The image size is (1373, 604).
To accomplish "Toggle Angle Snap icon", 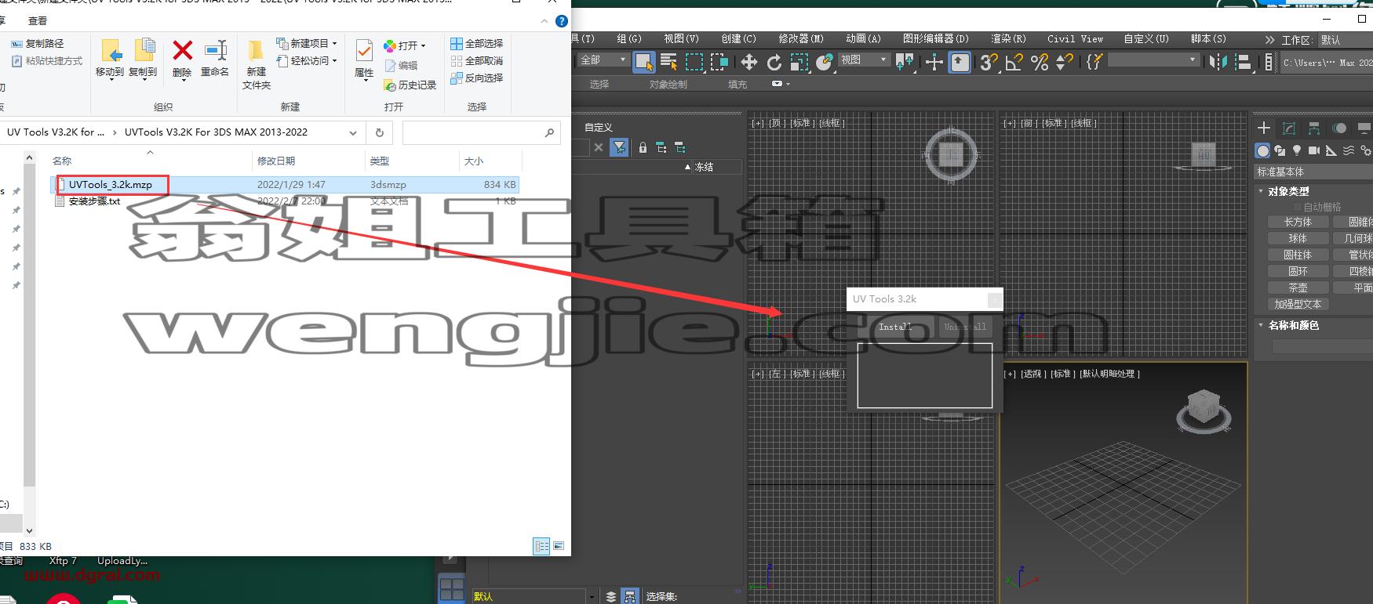I will (1014, 62).
